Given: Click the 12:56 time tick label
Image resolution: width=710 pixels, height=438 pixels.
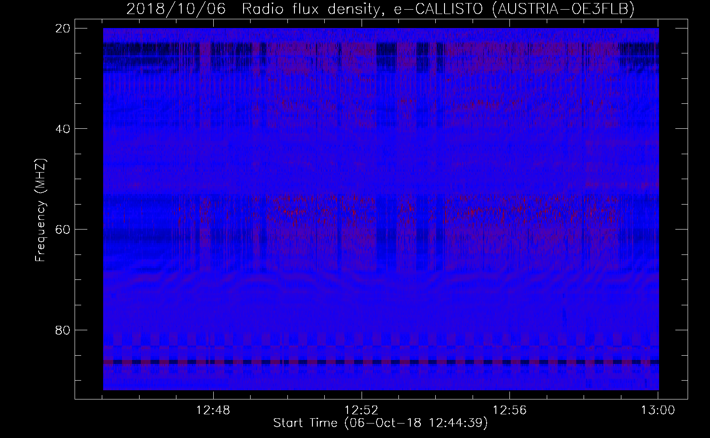Looking at the screenshot, I should 509,411.
